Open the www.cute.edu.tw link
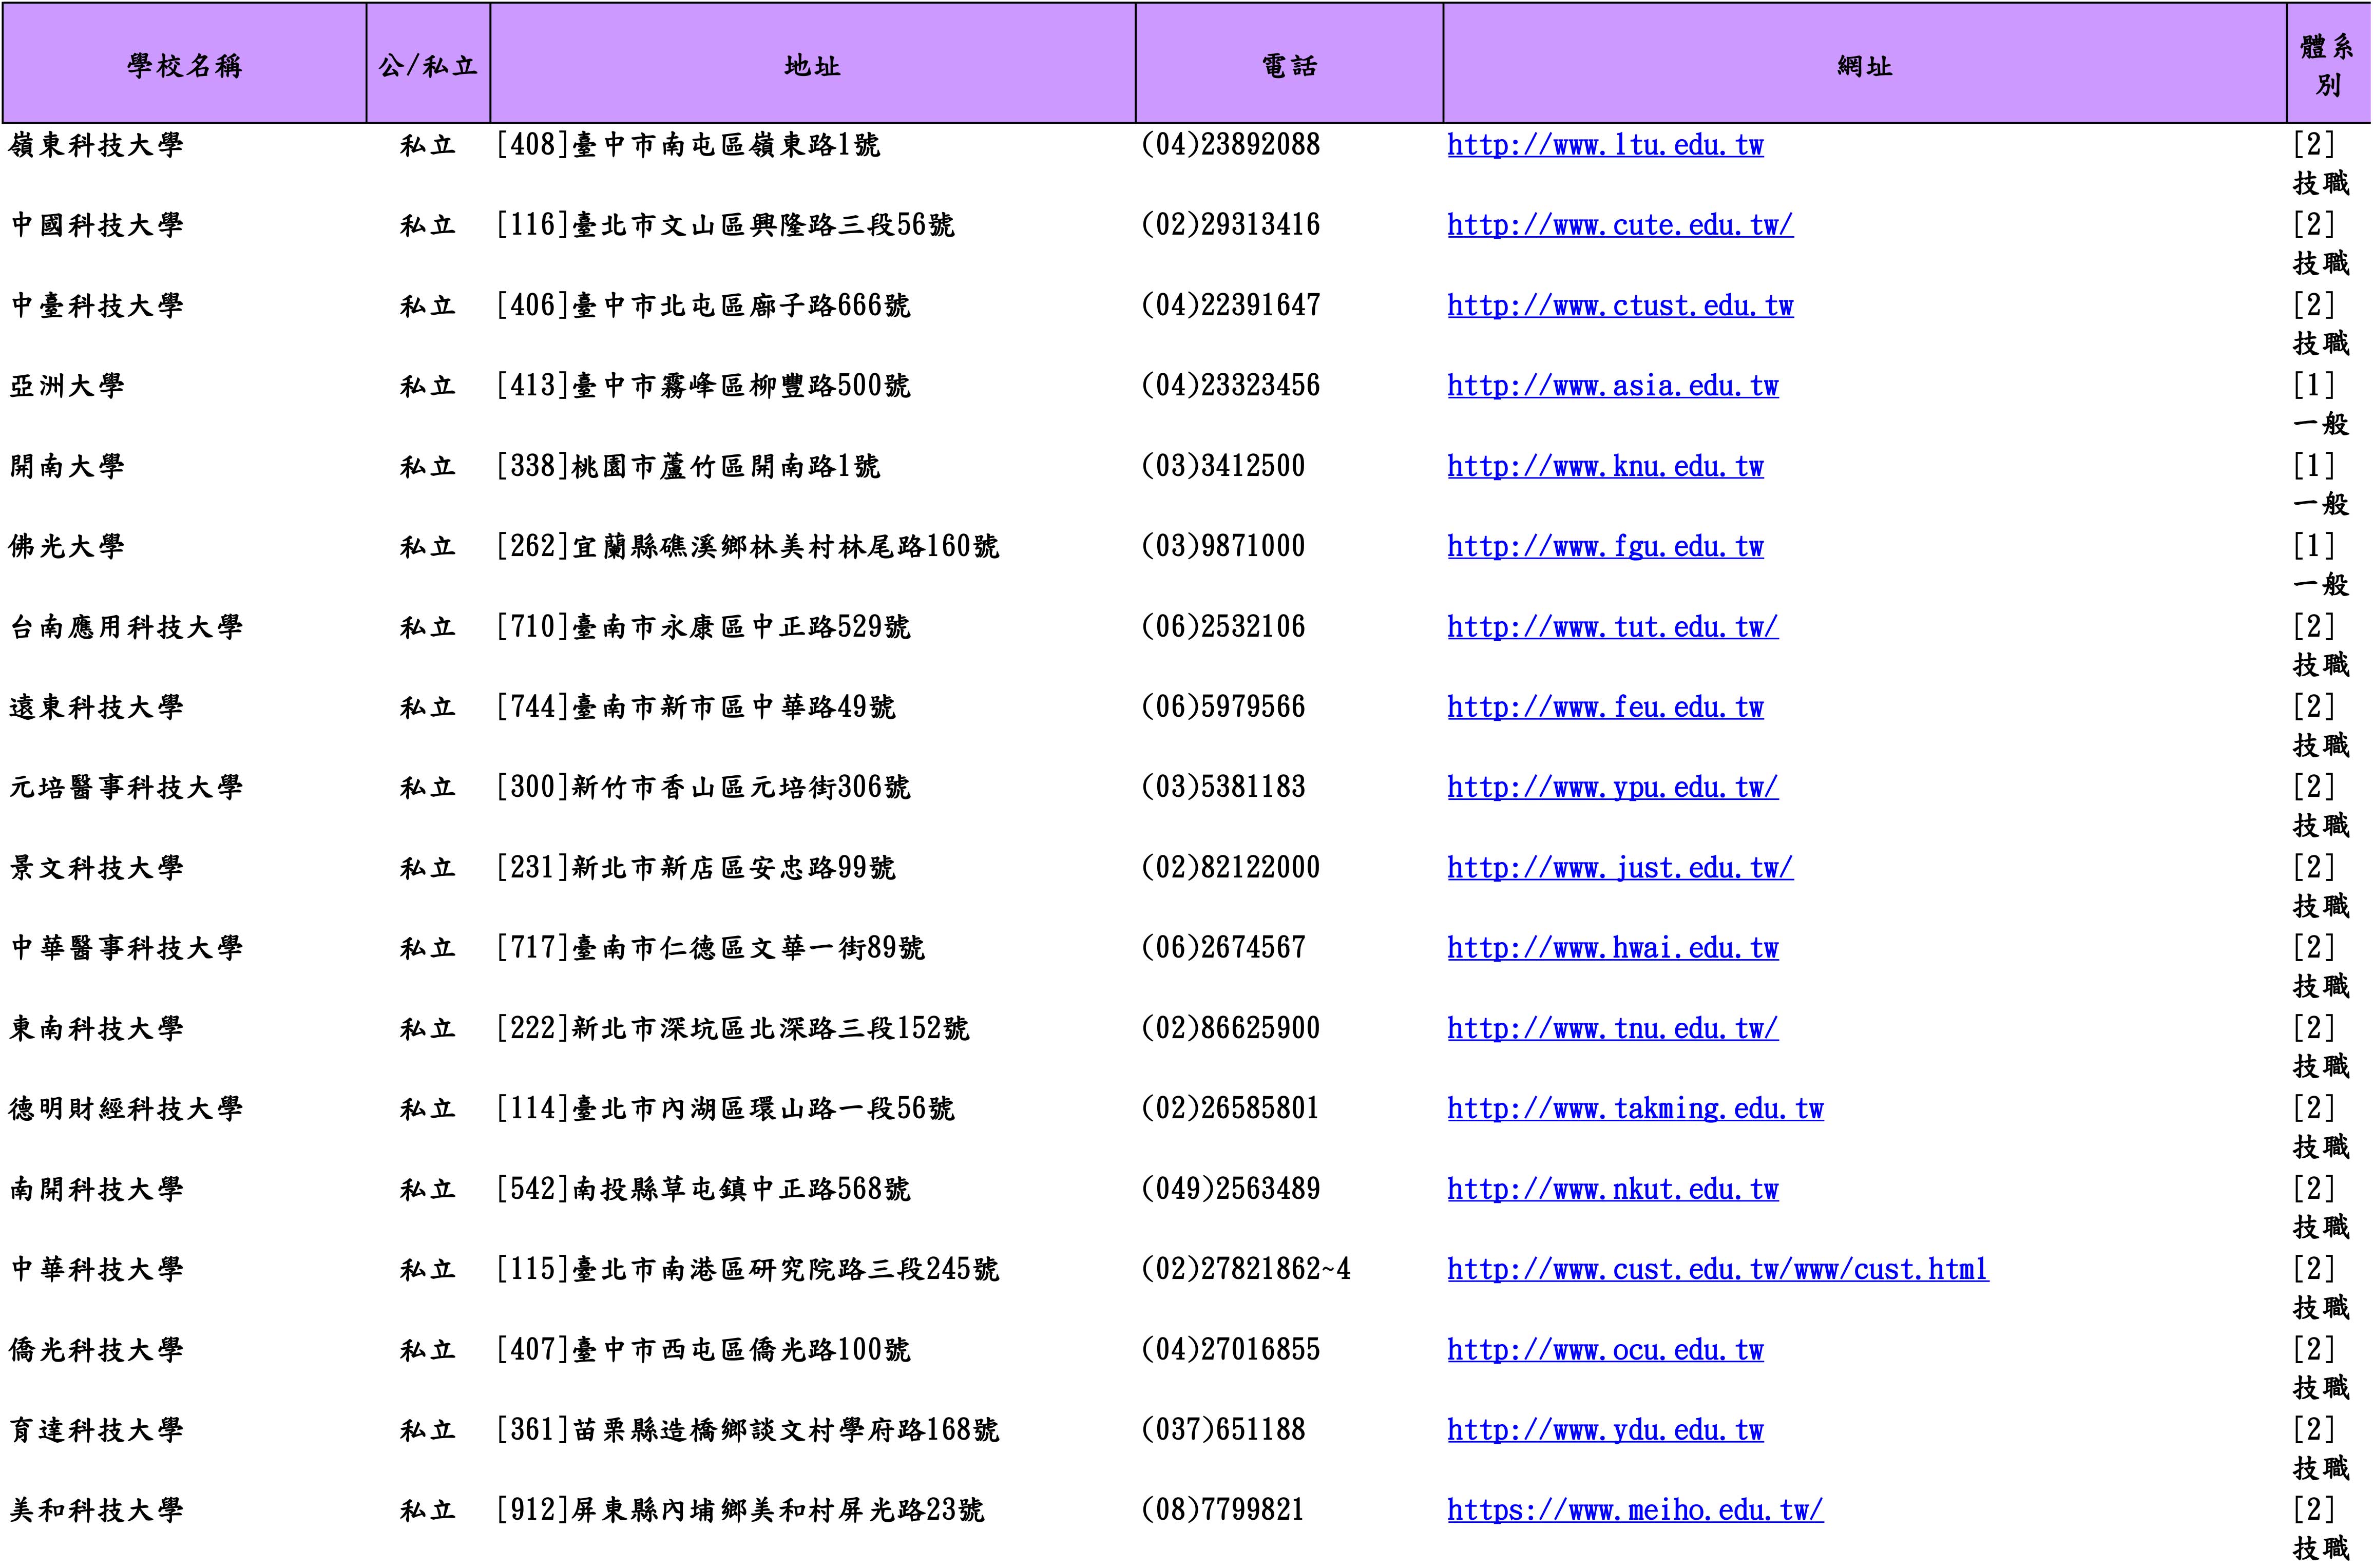Viewport: 2373px width, 1568px height. point(1619,226)
